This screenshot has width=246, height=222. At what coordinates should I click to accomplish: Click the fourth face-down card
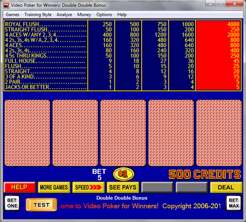pos(171,133)
